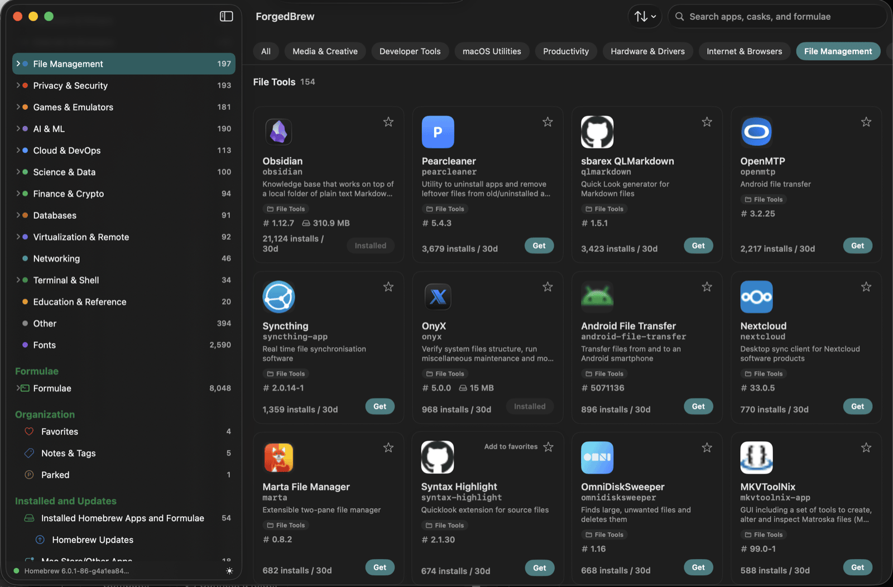Click the File Tools tag on Obsidian
The image size is (893, 587).
286,209
